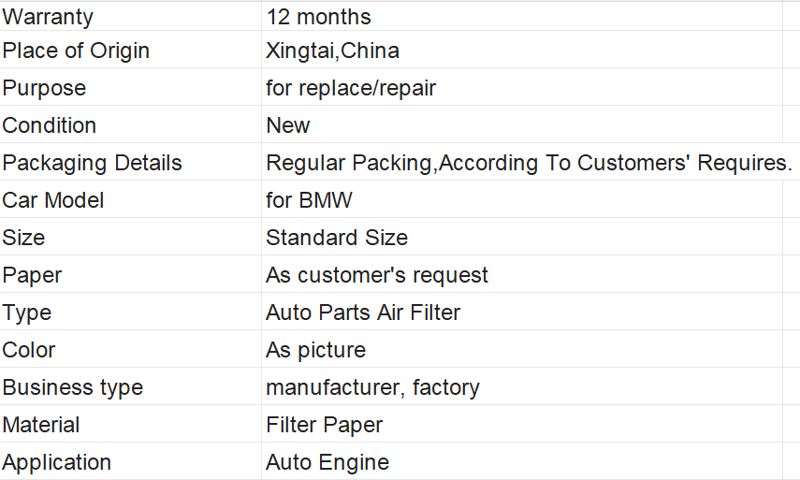The image size is (800, 480).
Task: Click the 'Xingtai,China' cell
Action: tap(332, 51)
